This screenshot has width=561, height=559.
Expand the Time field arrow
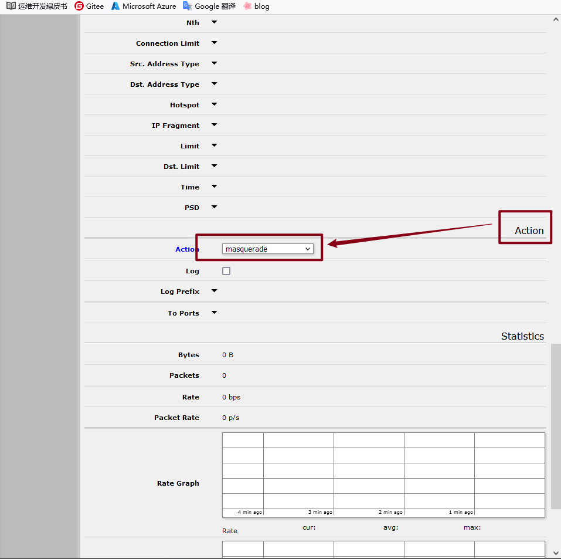tap(214, 187)
